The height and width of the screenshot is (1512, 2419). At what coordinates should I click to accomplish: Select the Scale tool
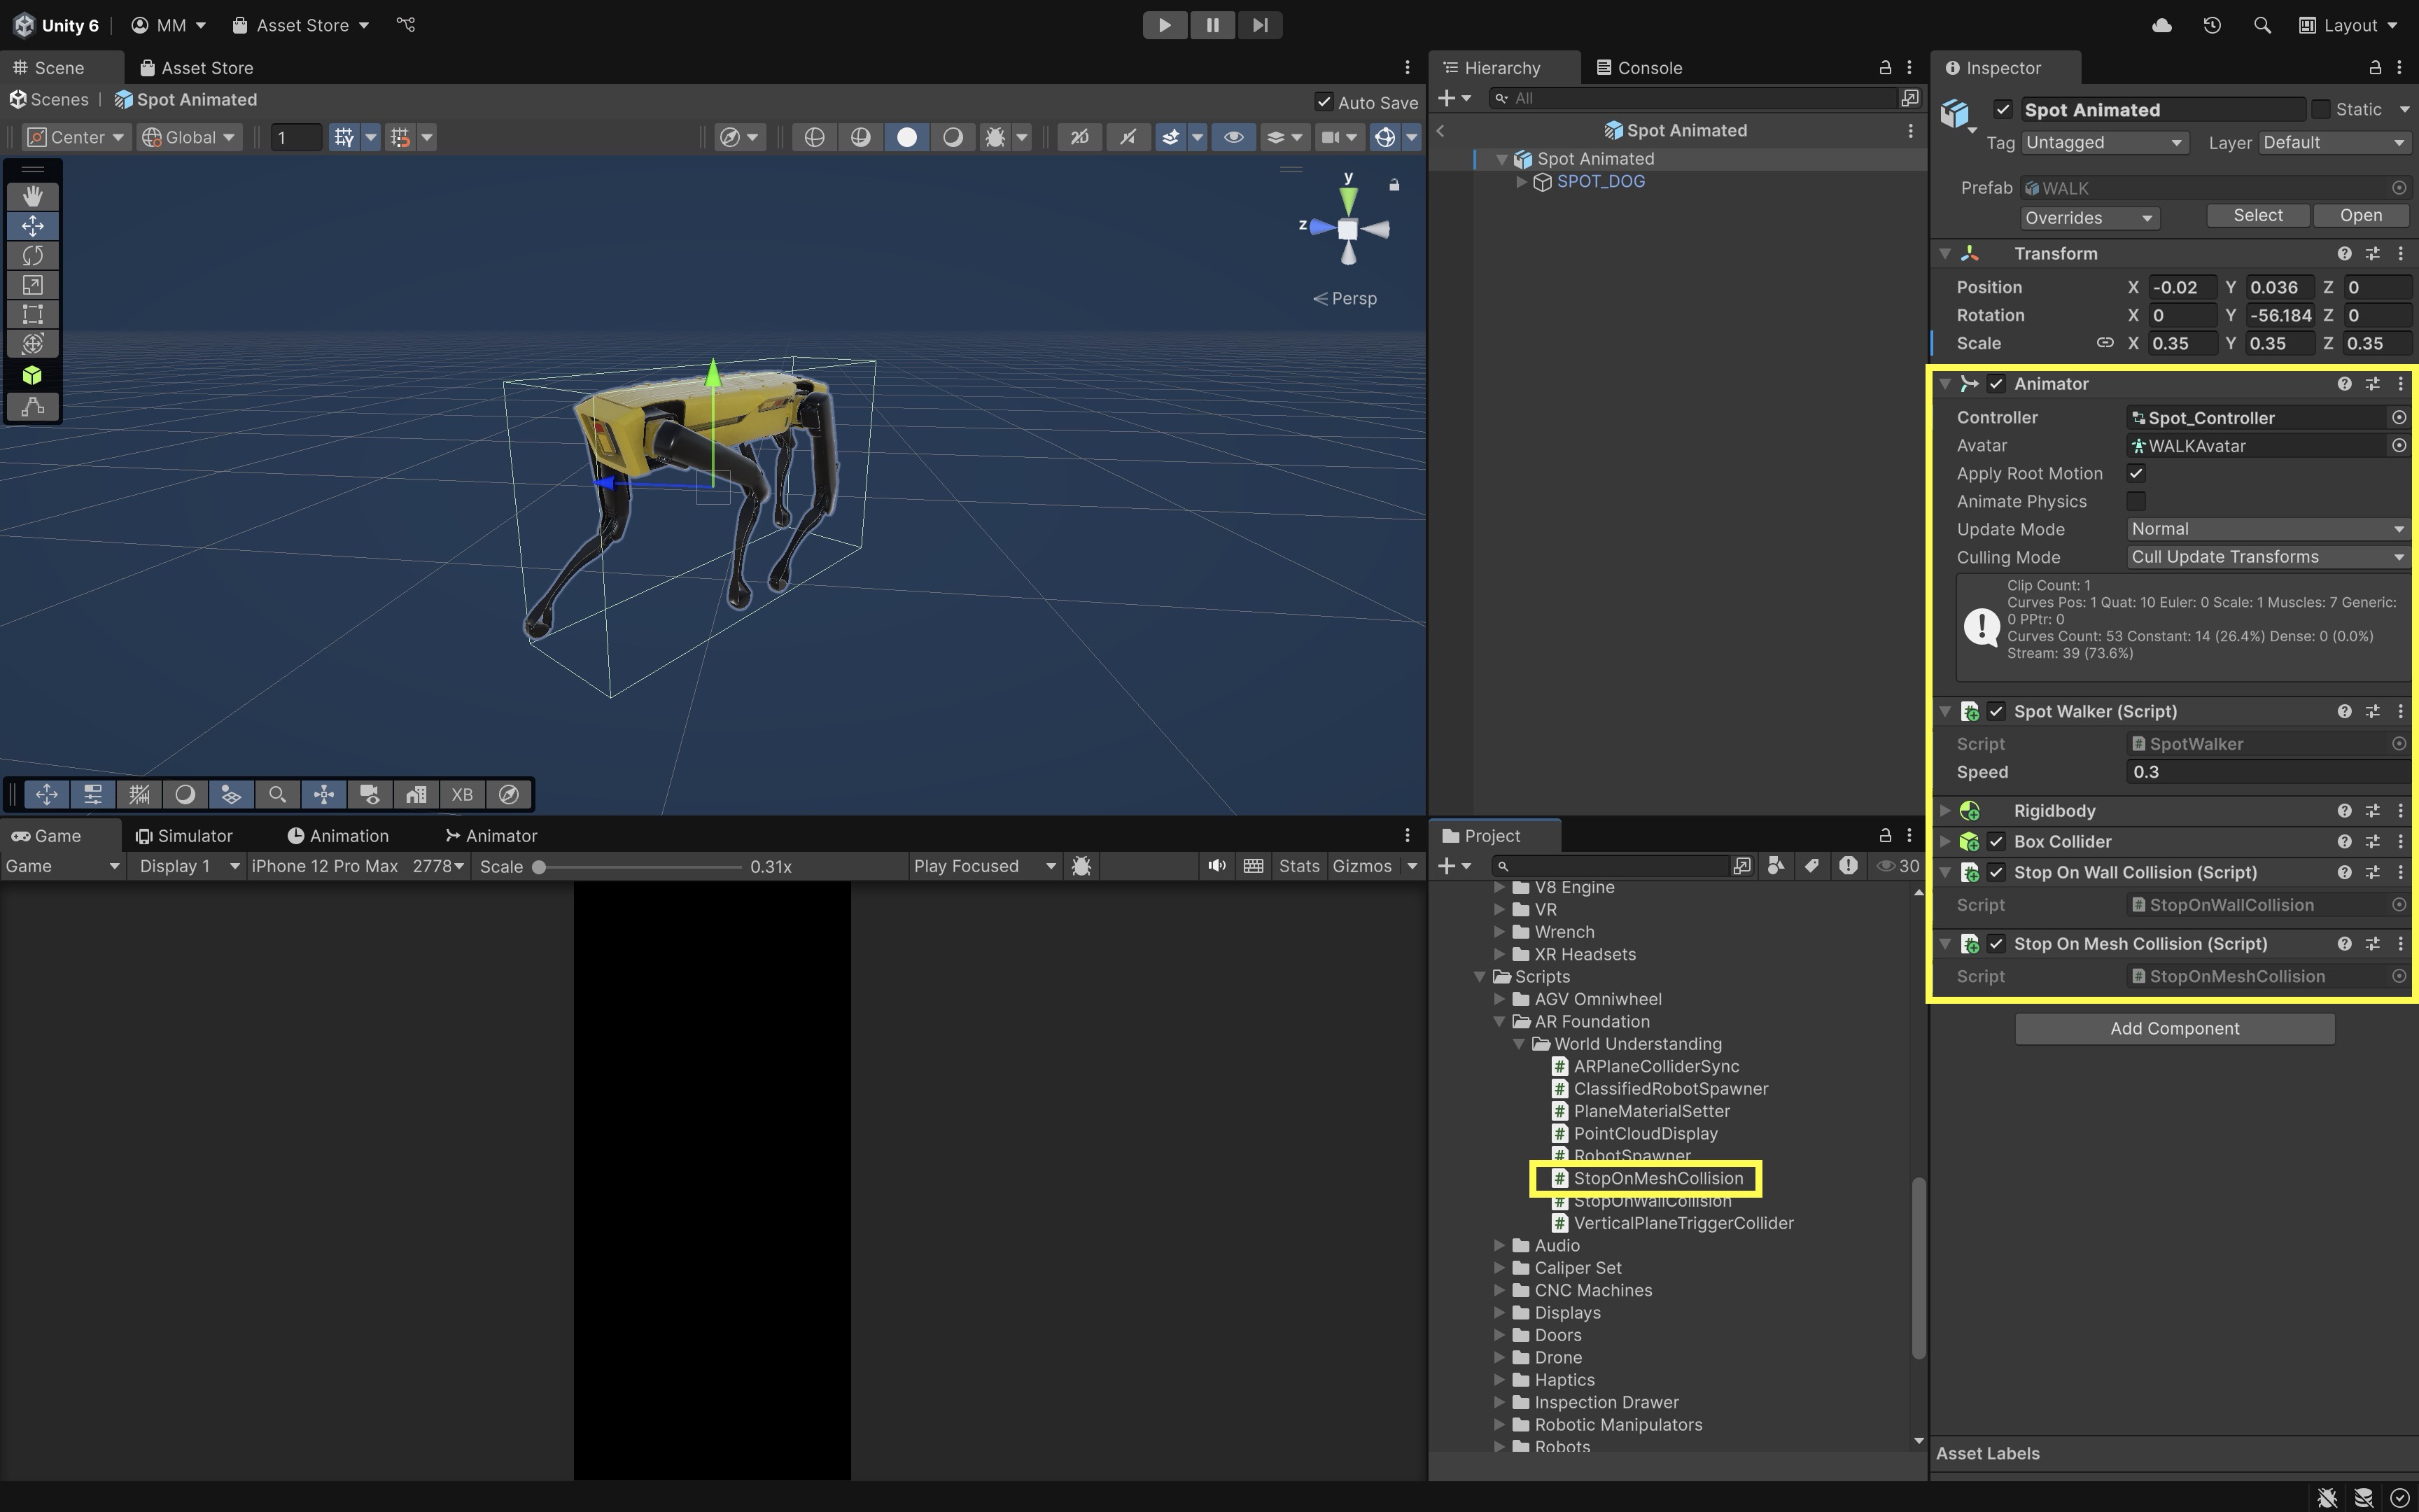pyautogui.click(x=32, y=285)
